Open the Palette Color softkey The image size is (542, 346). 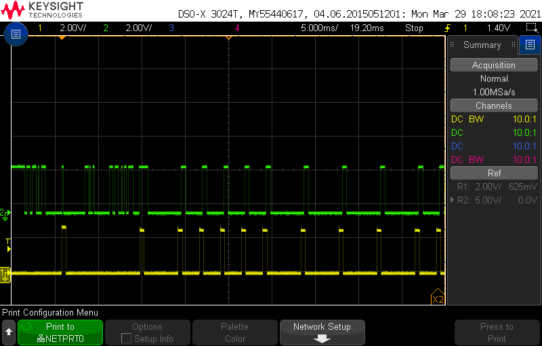tap(234, 332)
